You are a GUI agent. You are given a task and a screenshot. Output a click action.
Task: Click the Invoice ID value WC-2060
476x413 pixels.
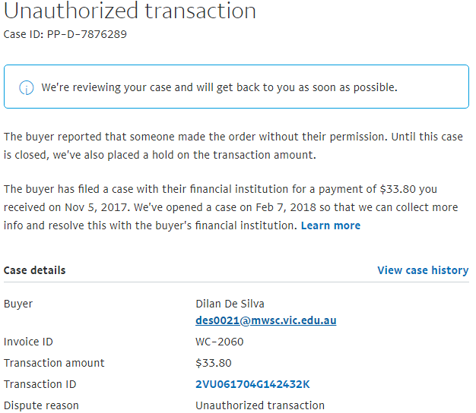pos(220,342)
